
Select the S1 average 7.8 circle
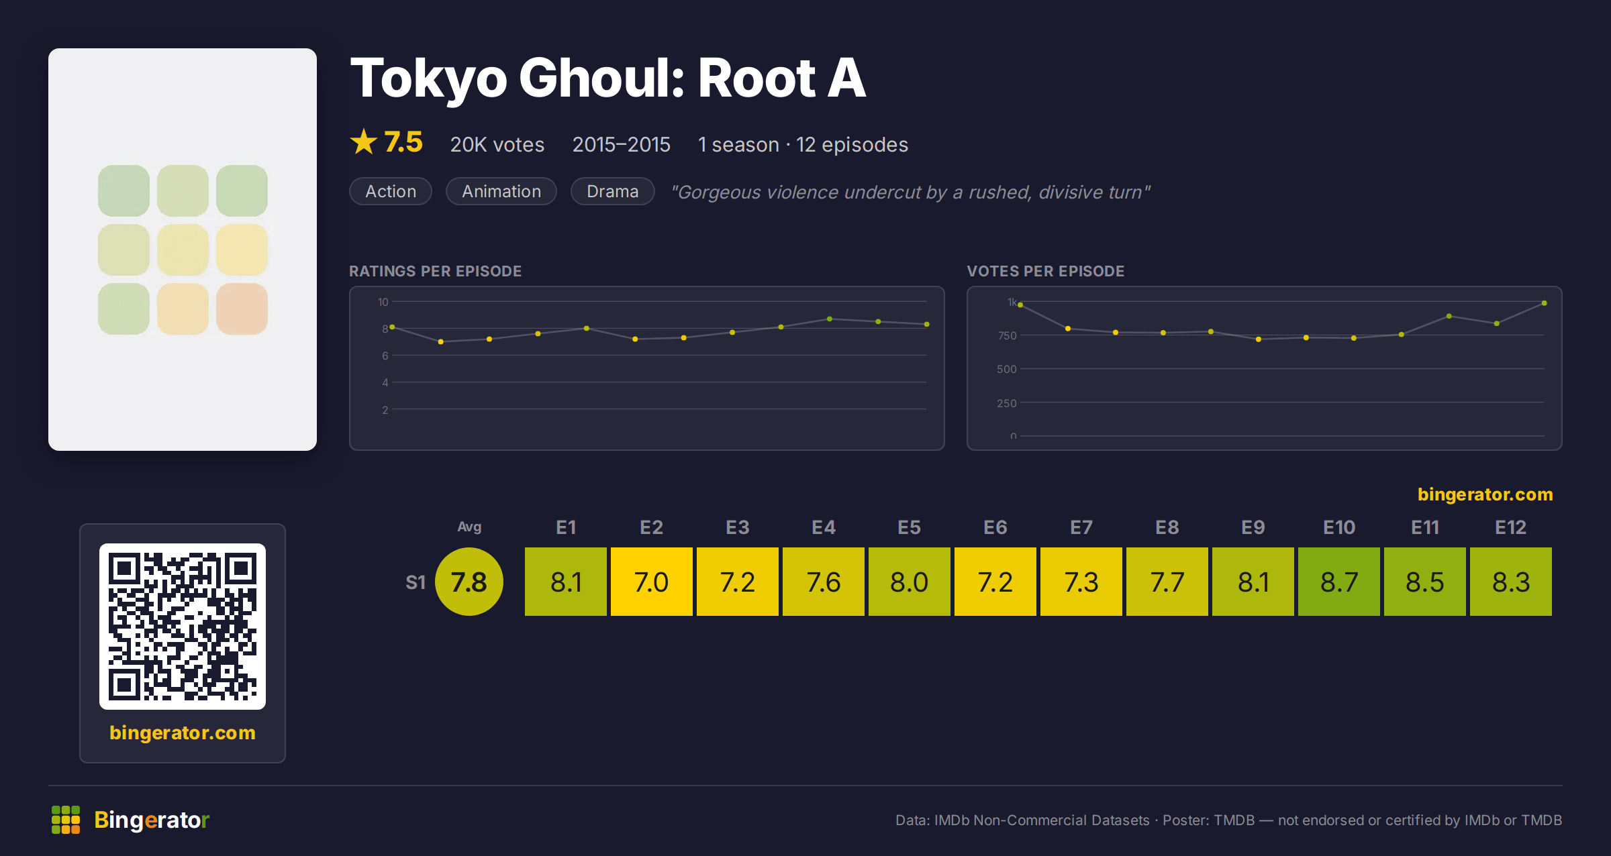point(469,582)
